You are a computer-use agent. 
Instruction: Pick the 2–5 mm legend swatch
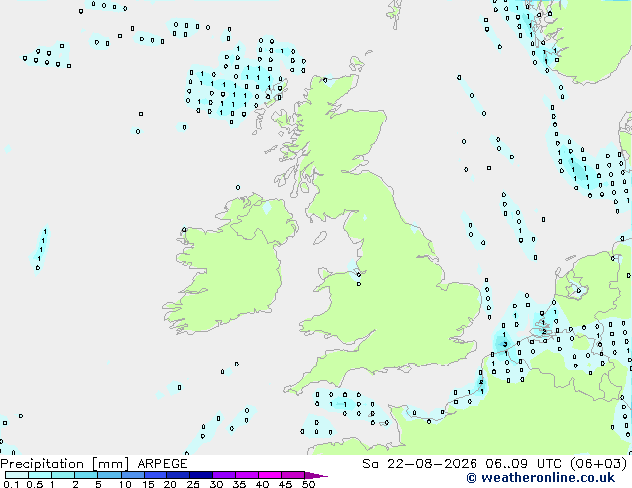(x=86, y=475)
